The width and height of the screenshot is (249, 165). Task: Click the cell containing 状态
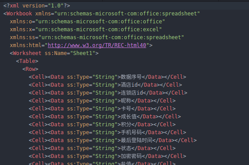(x=102, y=148)
